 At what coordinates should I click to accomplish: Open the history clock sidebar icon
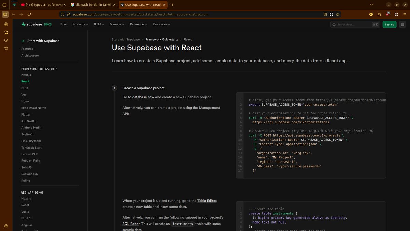pyautogui.click(x=6, y=40)
